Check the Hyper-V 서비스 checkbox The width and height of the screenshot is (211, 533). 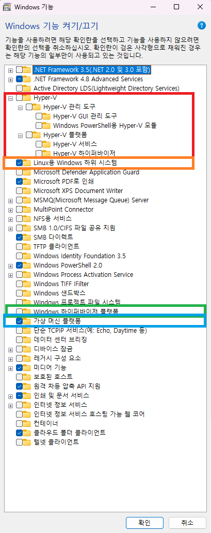pos(39,144)
